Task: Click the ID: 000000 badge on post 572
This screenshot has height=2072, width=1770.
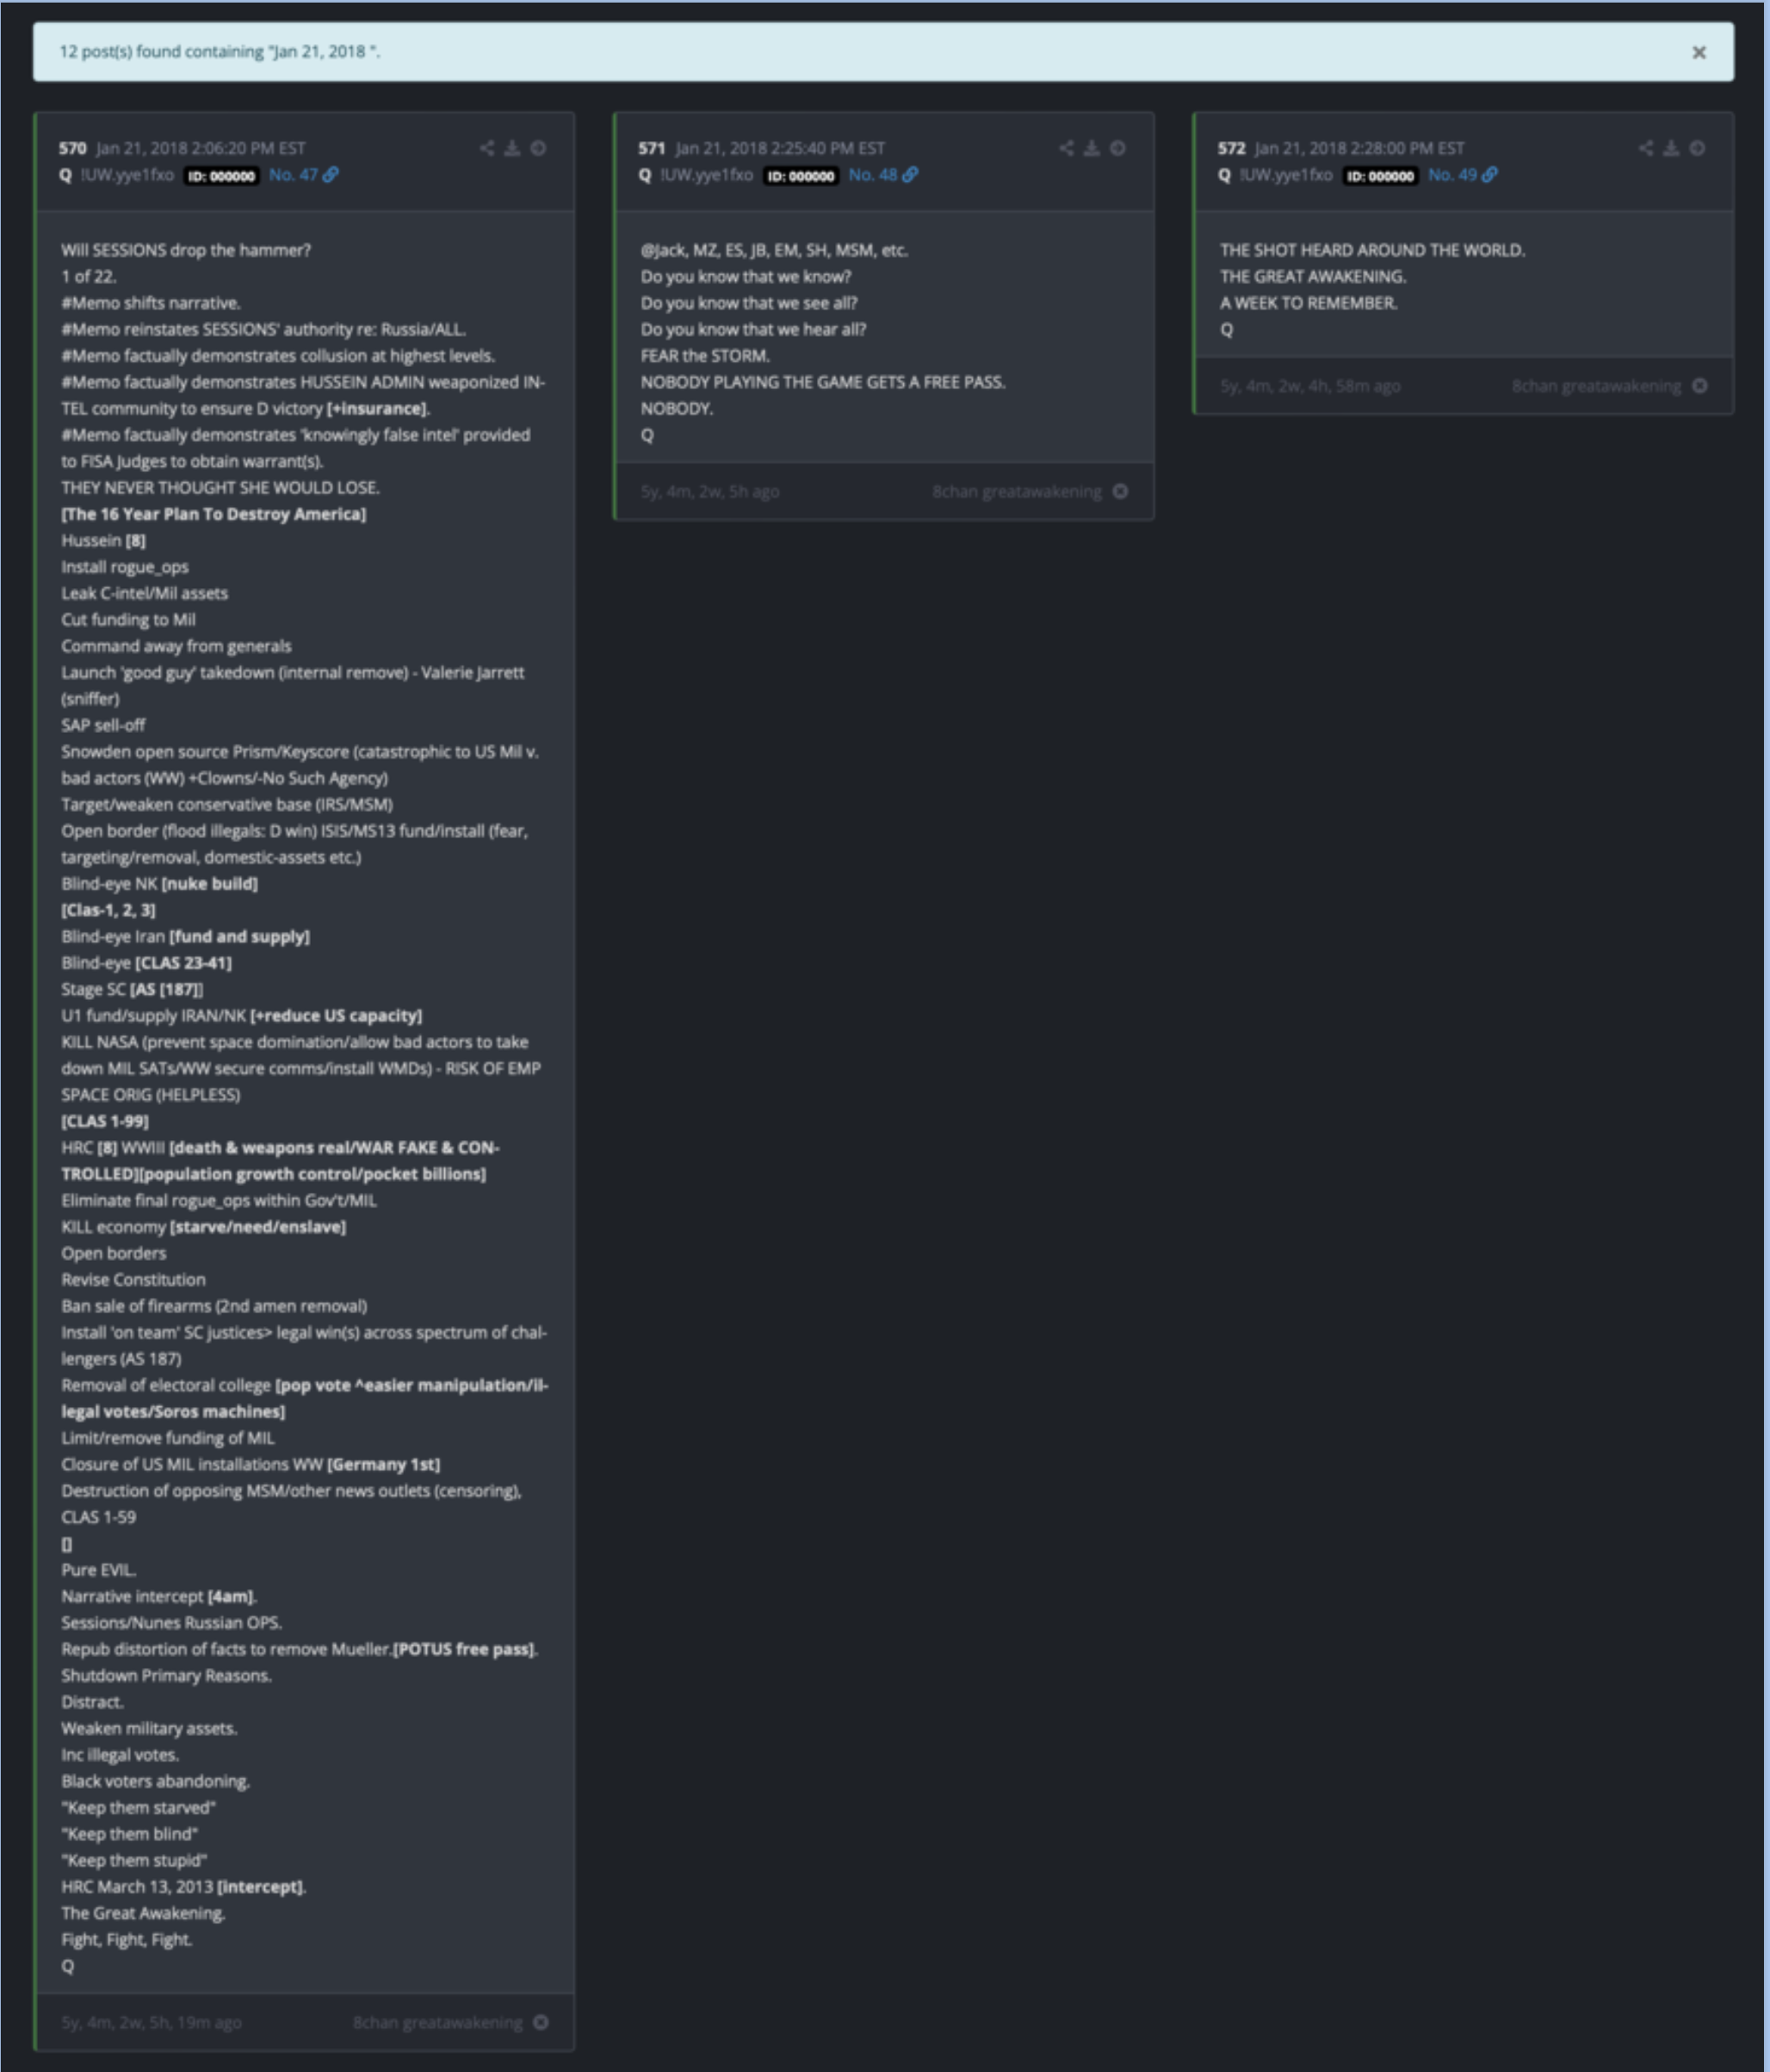Action: [1381, 176]
